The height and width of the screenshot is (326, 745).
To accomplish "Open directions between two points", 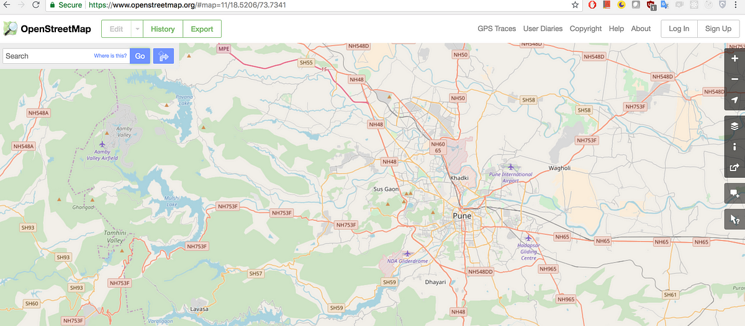I will coord(164,56).
